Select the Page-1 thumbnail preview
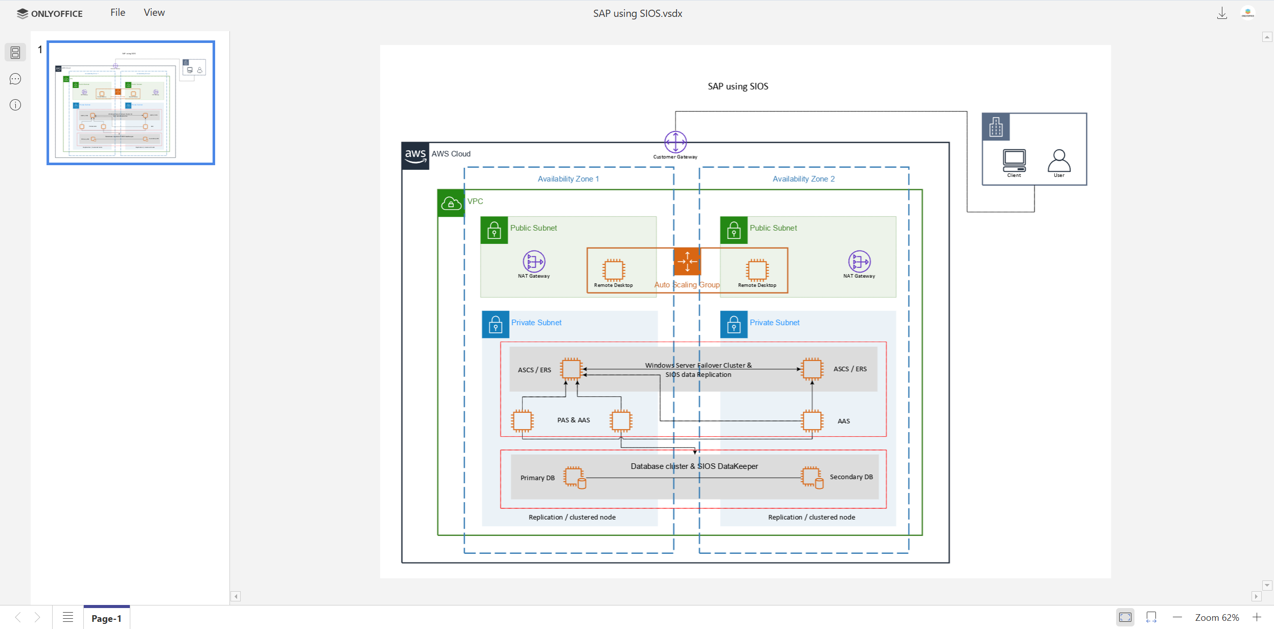 pos(131,102)
